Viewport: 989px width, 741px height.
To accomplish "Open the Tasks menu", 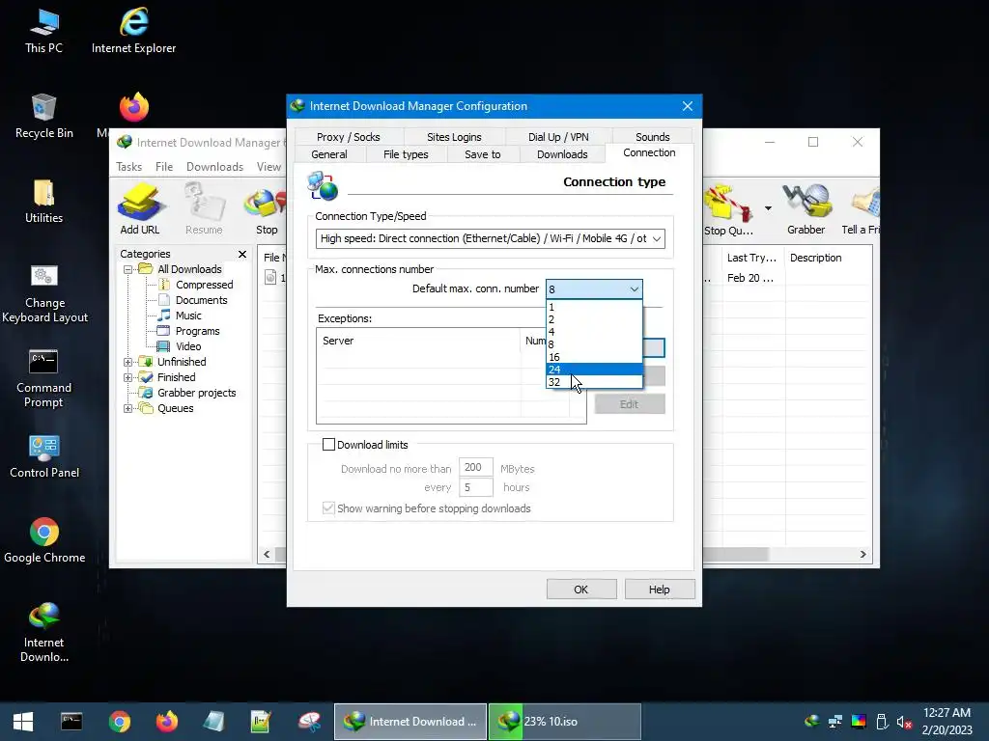I will point(128,167).
